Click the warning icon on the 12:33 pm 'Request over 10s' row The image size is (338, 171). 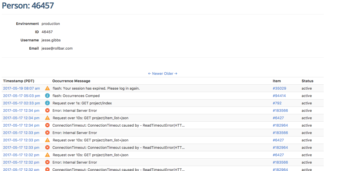(47, 140)
